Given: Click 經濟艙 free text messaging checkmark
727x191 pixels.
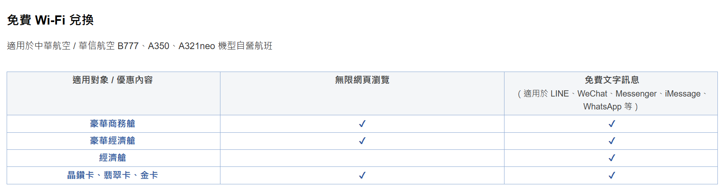Looking at the screenshot, I should [612, 158].
